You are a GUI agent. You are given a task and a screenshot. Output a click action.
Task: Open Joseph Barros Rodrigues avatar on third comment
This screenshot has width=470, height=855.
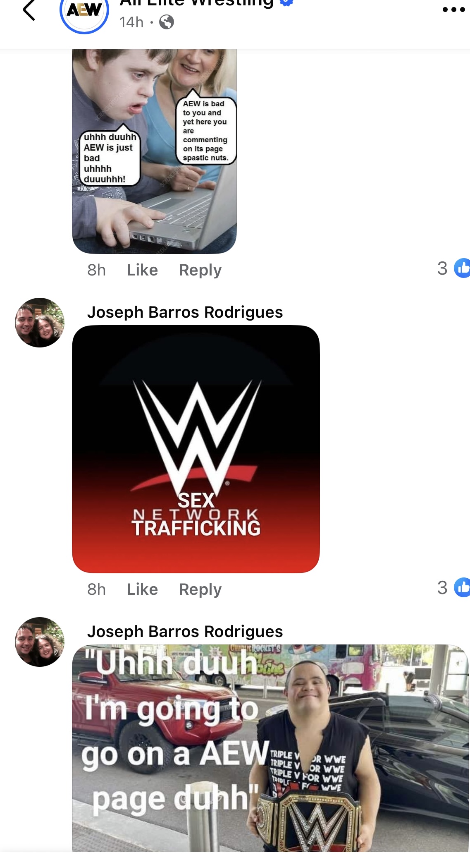pos(40,642)
